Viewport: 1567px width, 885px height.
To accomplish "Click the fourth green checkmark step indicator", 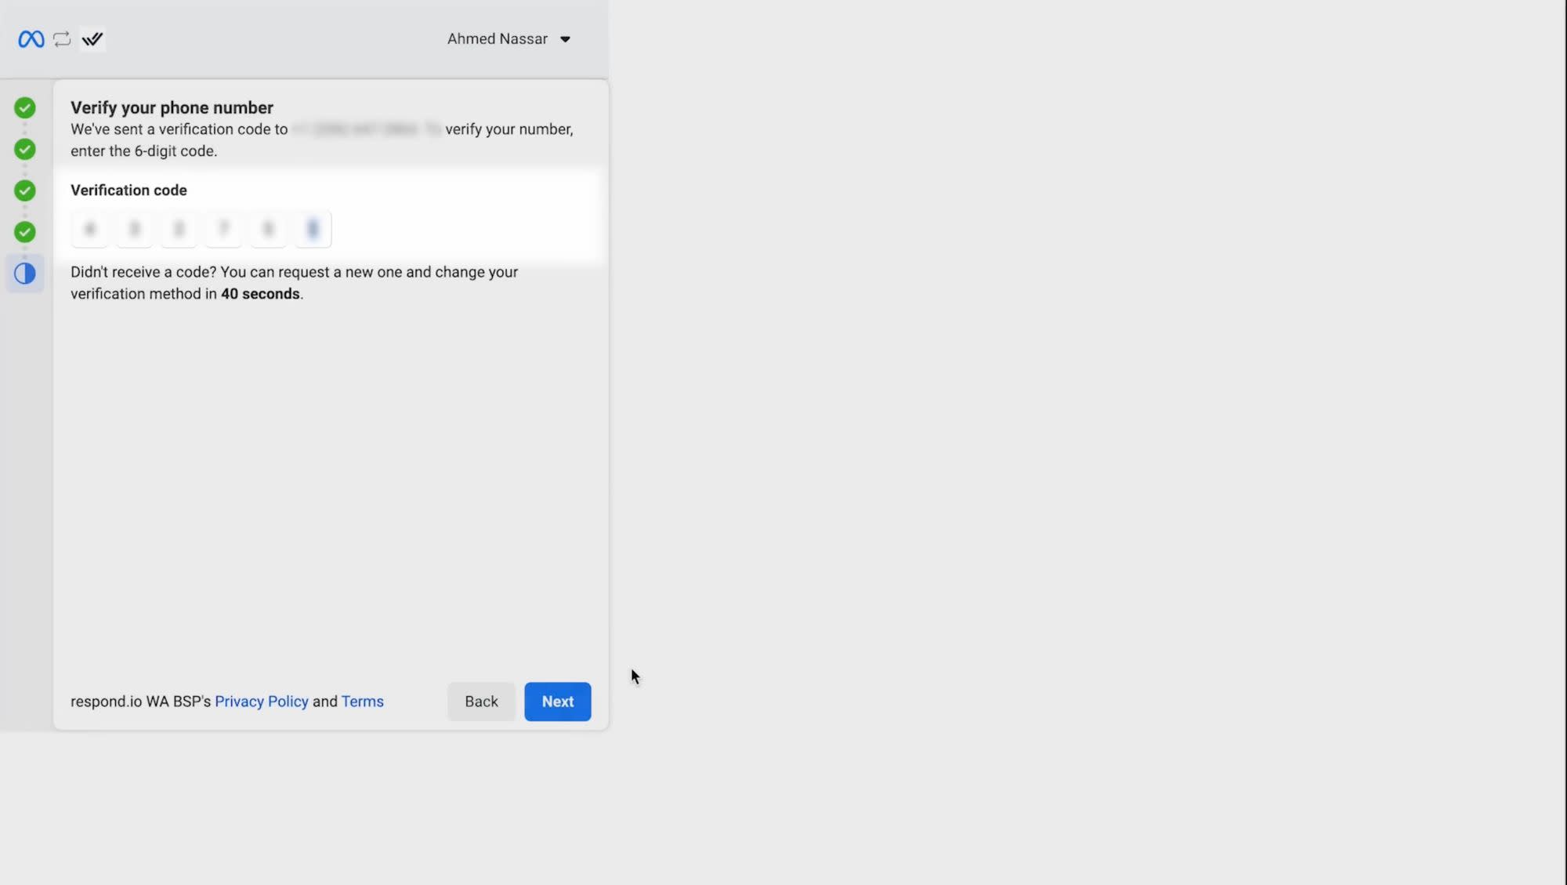I will coord(25,233).
